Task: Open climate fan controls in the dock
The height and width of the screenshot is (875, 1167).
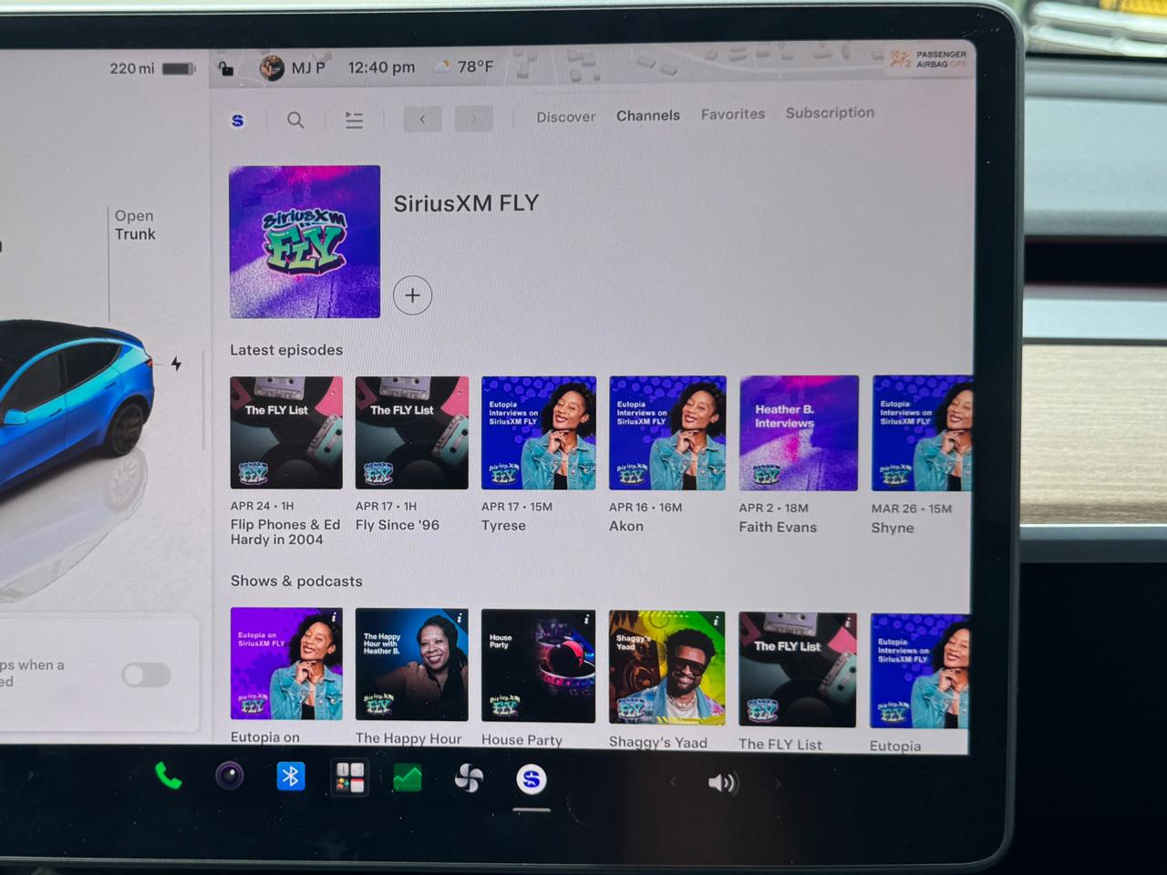Action: click(x=469, y=779)
